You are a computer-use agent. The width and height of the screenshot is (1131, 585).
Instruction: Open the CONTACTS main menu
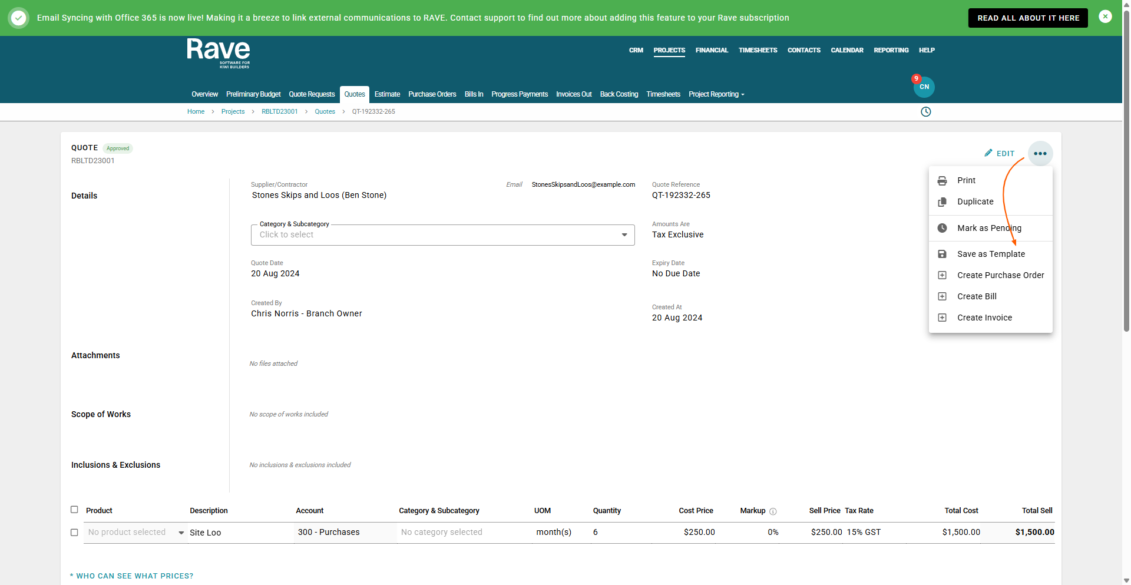[x=804, y=51]
